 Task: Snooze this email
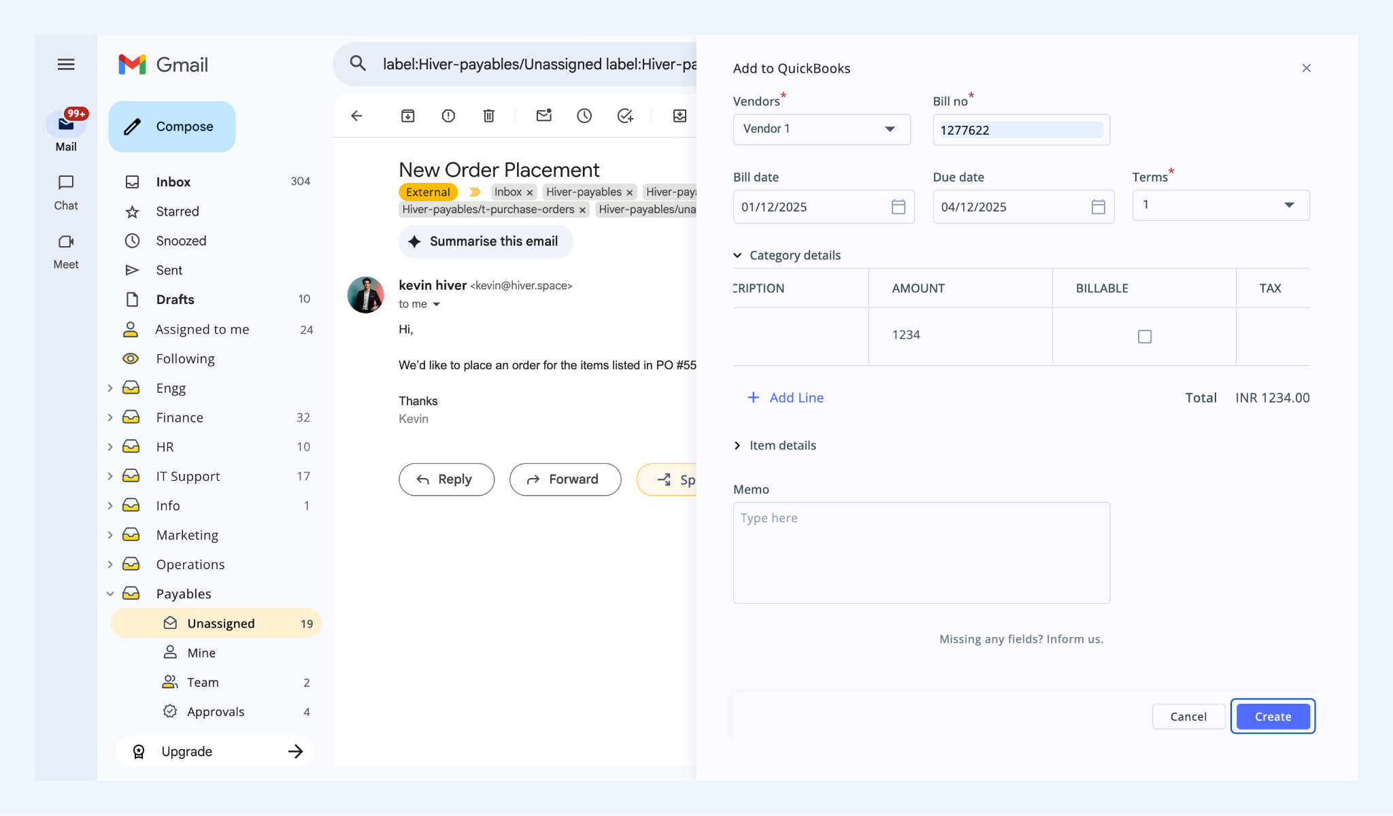click(x=584, y=116)
